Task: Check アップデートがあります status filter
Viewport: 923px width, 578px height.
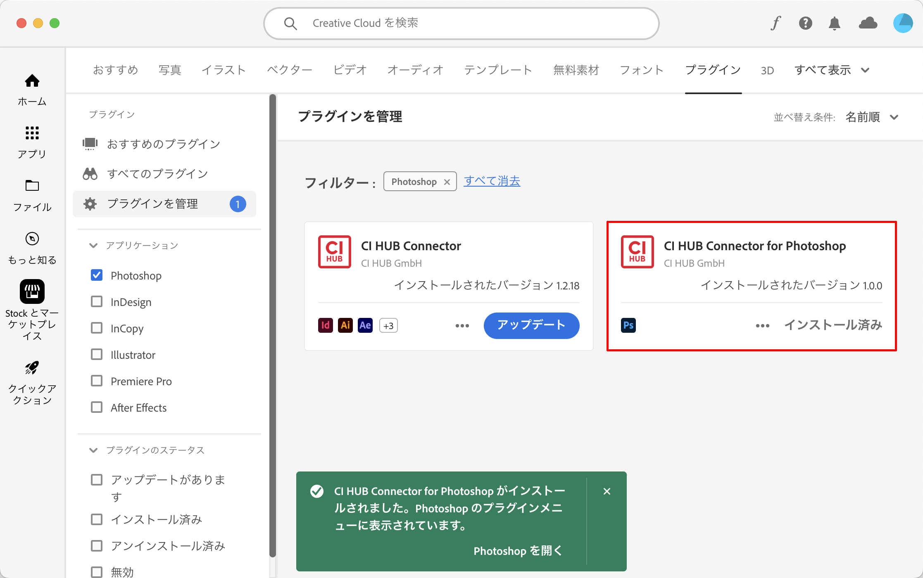Action: (97, 480)
